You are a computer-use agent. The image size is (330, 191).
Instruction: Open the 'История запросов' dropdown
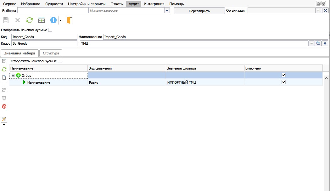click(x=167, y=10)
